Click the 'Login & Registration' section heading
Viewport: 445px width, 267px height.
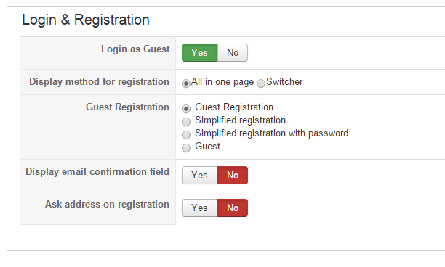[86, 20]
